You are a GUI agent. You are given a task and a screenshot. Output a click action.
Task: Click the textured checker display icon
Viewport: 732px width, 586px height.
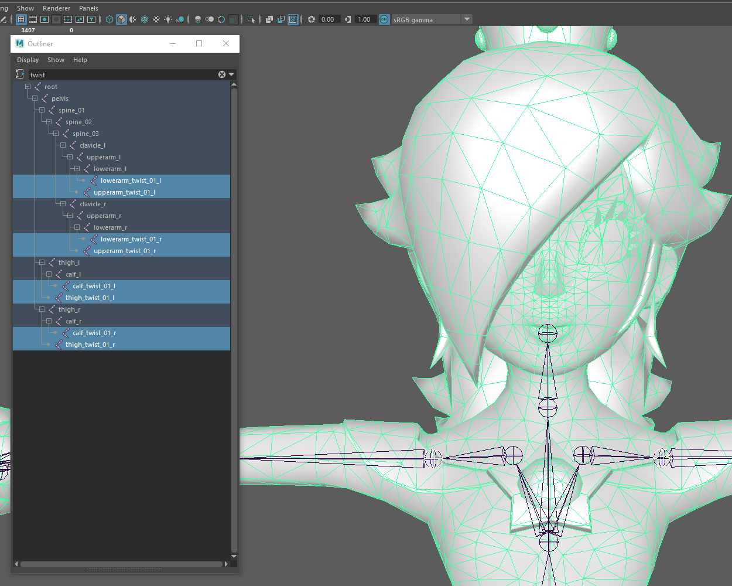tap(156, 19)
